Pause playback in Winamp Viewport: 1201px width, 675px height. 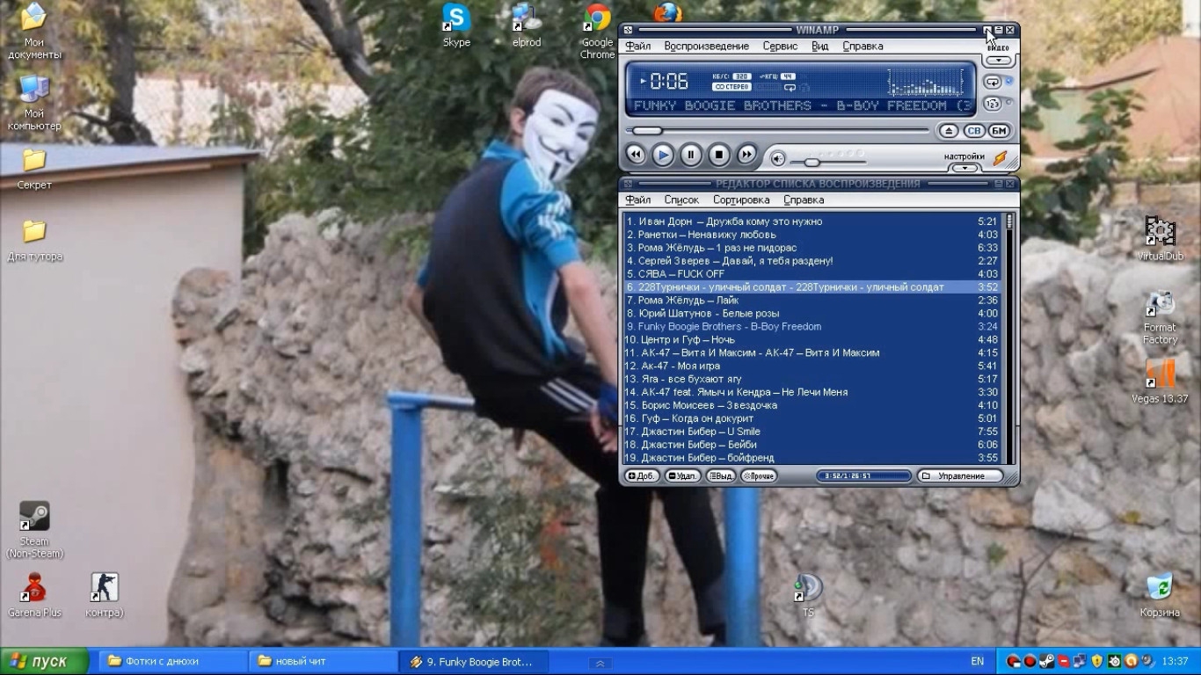click(691, 156)
